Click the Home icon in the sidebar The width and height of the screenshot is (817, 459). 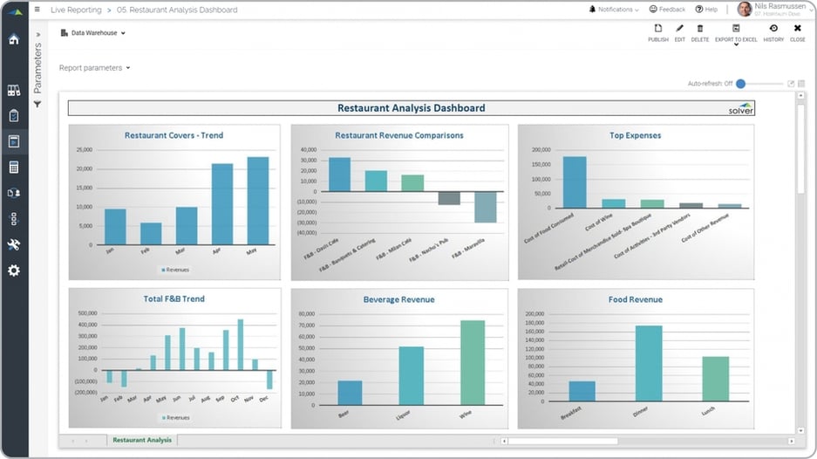(x=14, y=39)
